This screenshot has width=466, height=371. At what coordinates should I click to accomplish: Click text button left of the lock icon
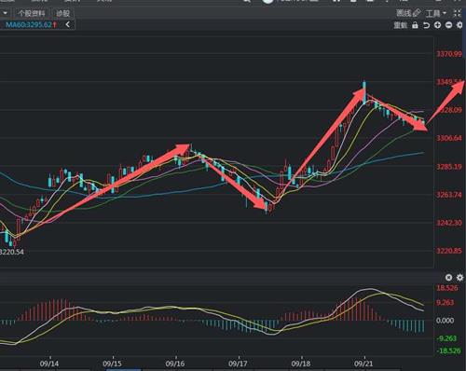click(x=400, y=25)
